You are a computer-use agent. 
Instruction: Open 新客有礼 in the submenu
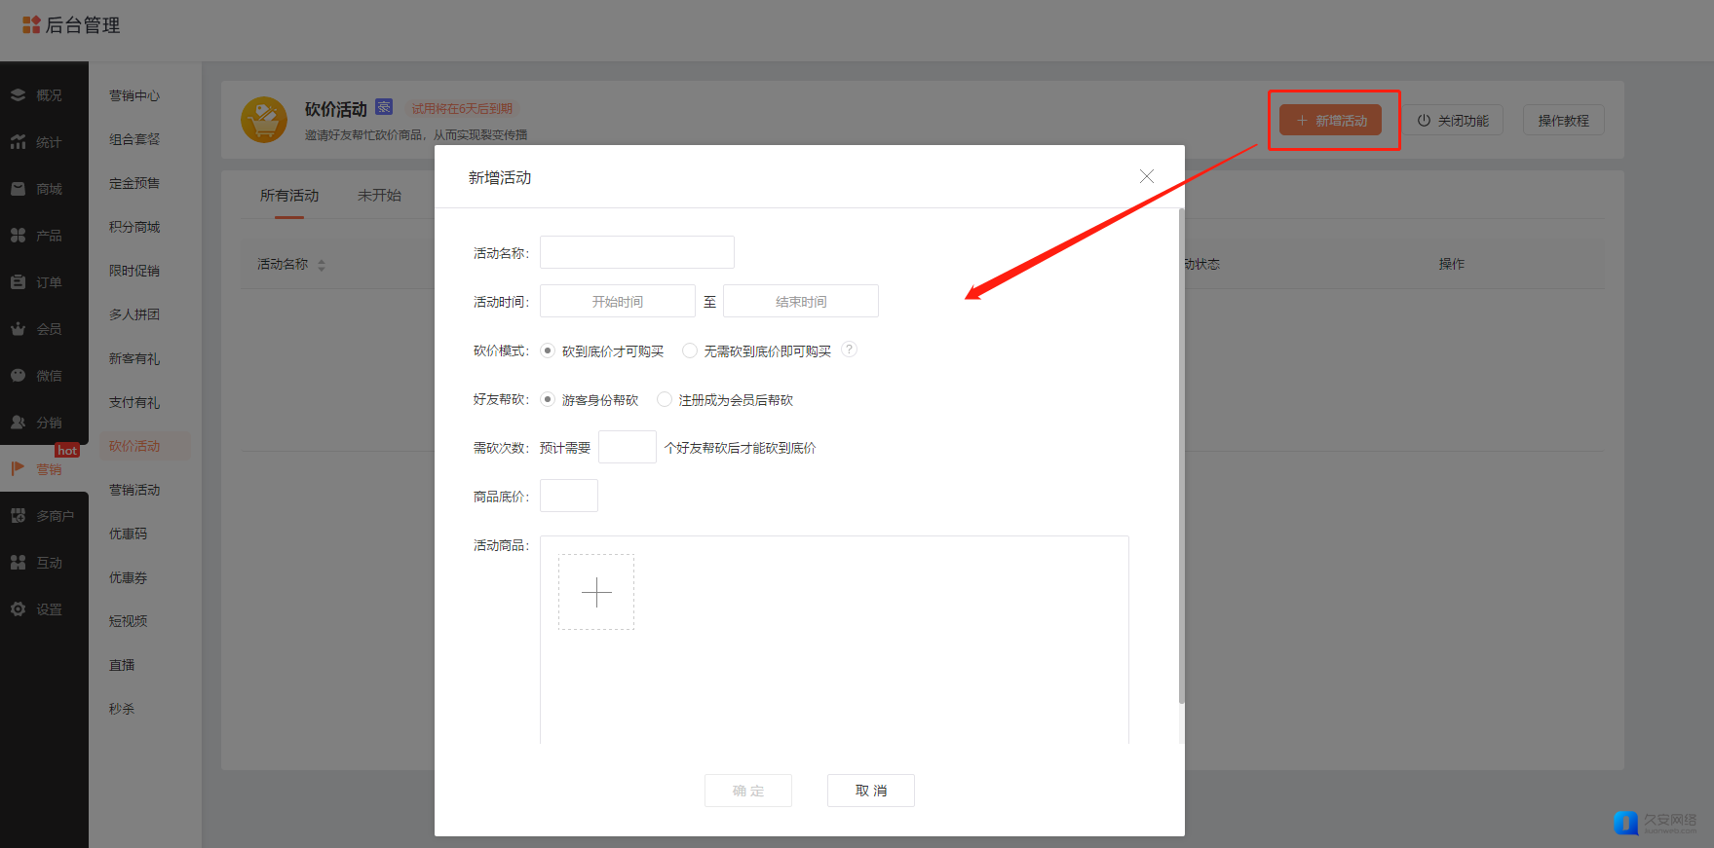(x=134, y=358)
